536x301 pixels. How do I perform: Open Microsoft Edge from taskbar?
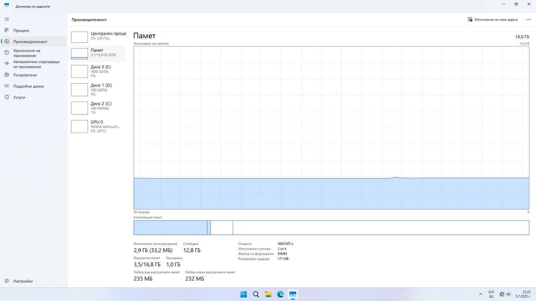click(x=280, y=294)
